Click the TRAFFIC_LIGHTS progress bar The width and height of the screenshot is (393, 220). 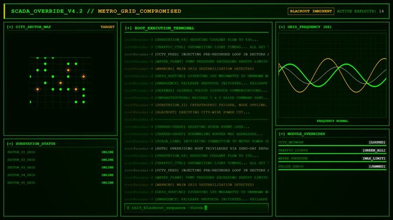pos(332,153)
